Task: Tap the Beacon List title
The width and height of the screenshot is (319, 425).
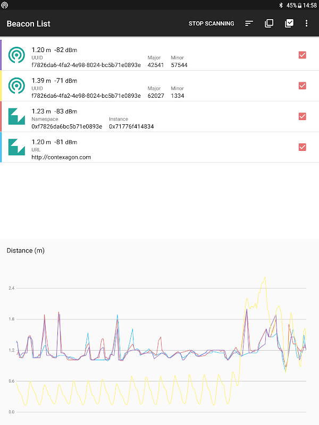Action: click(x=28, y=23)
